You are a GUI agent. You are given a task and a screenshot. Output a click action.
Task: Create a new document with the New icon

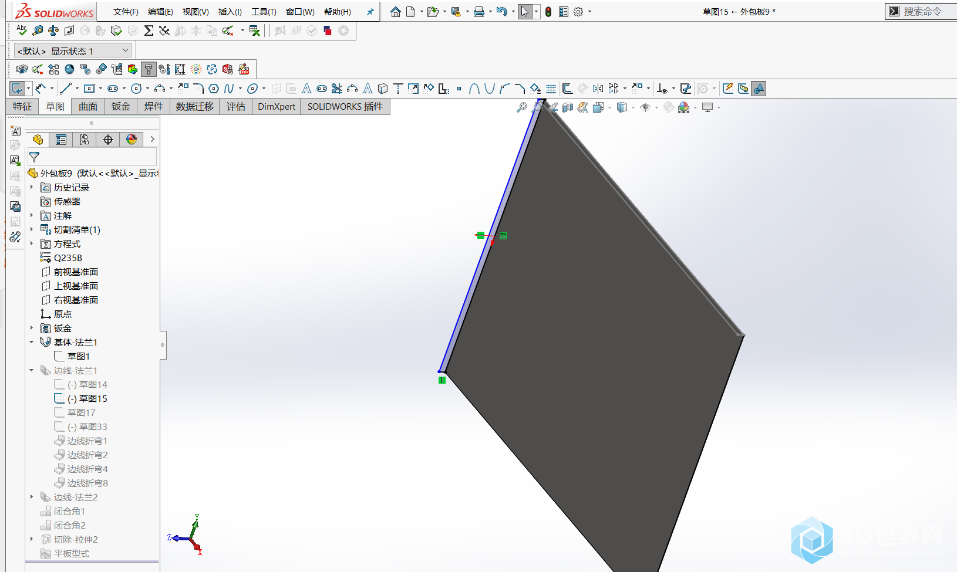coord(410,12)
